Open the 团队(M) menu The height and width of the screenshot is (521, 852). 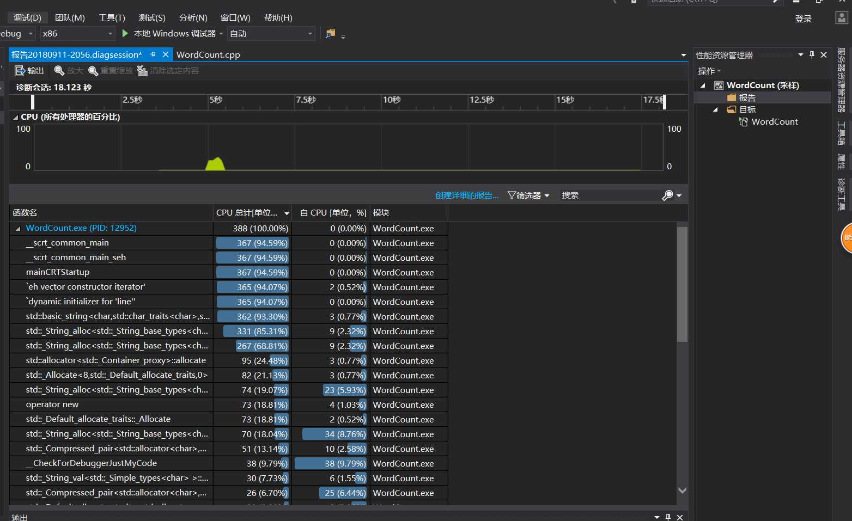click(70, 18)
